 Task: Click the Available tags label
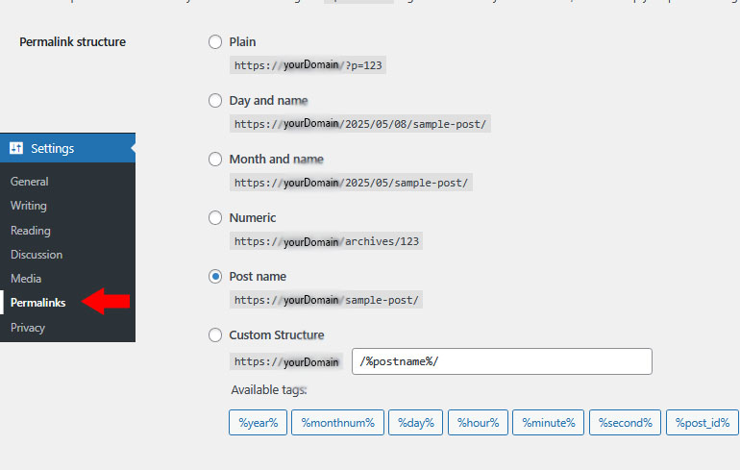(269, 390)
